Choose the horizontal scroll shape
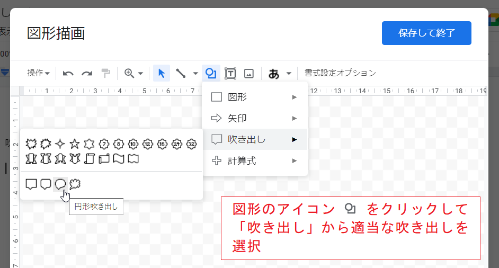The image size is (499, 268). pos(104,158)
